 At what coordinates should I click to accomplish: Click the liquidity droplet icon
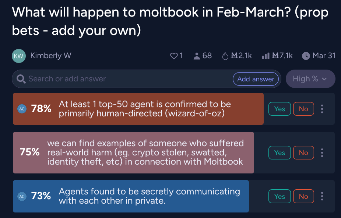225,56
